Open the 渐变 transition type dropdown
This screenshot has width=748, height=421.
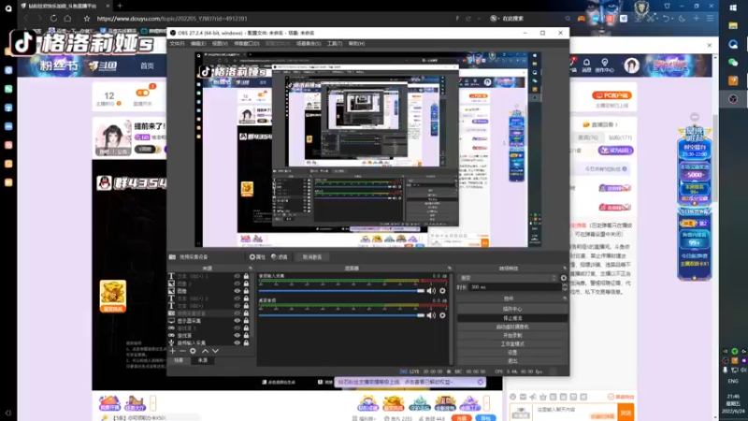click(x=507, y=278)
